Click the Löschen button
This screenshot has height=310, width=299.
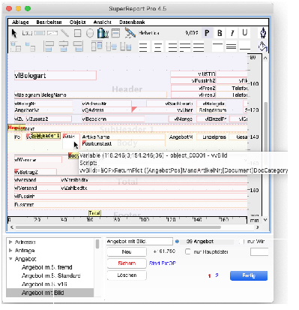127,275
